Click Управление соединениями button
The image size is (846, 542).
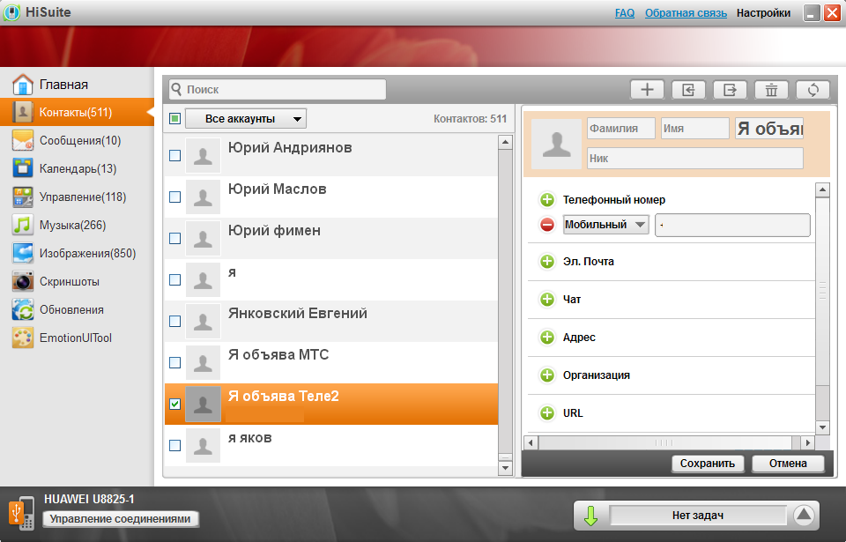[x=120, y=519]
